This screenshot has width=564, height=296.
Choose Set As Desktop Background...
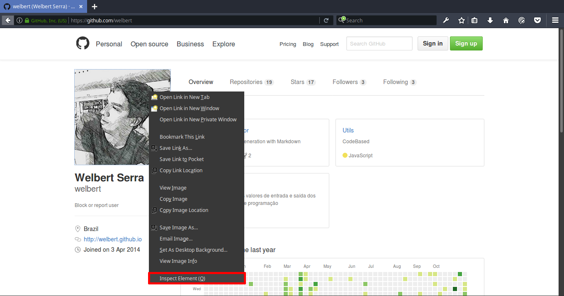(x=197, y=250)
